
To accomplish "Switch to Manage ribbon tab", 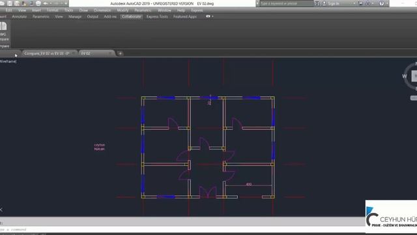I will click(x=75, y=16).
